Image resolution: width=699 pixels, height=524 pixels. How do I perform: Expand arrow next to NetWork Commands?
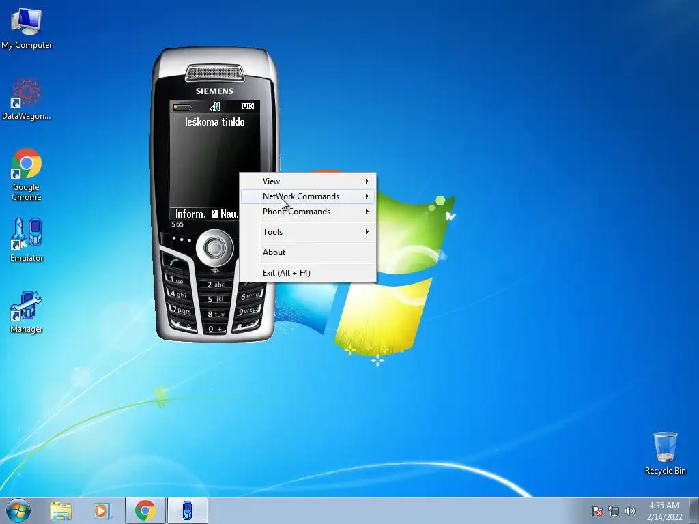pos(367,196)
